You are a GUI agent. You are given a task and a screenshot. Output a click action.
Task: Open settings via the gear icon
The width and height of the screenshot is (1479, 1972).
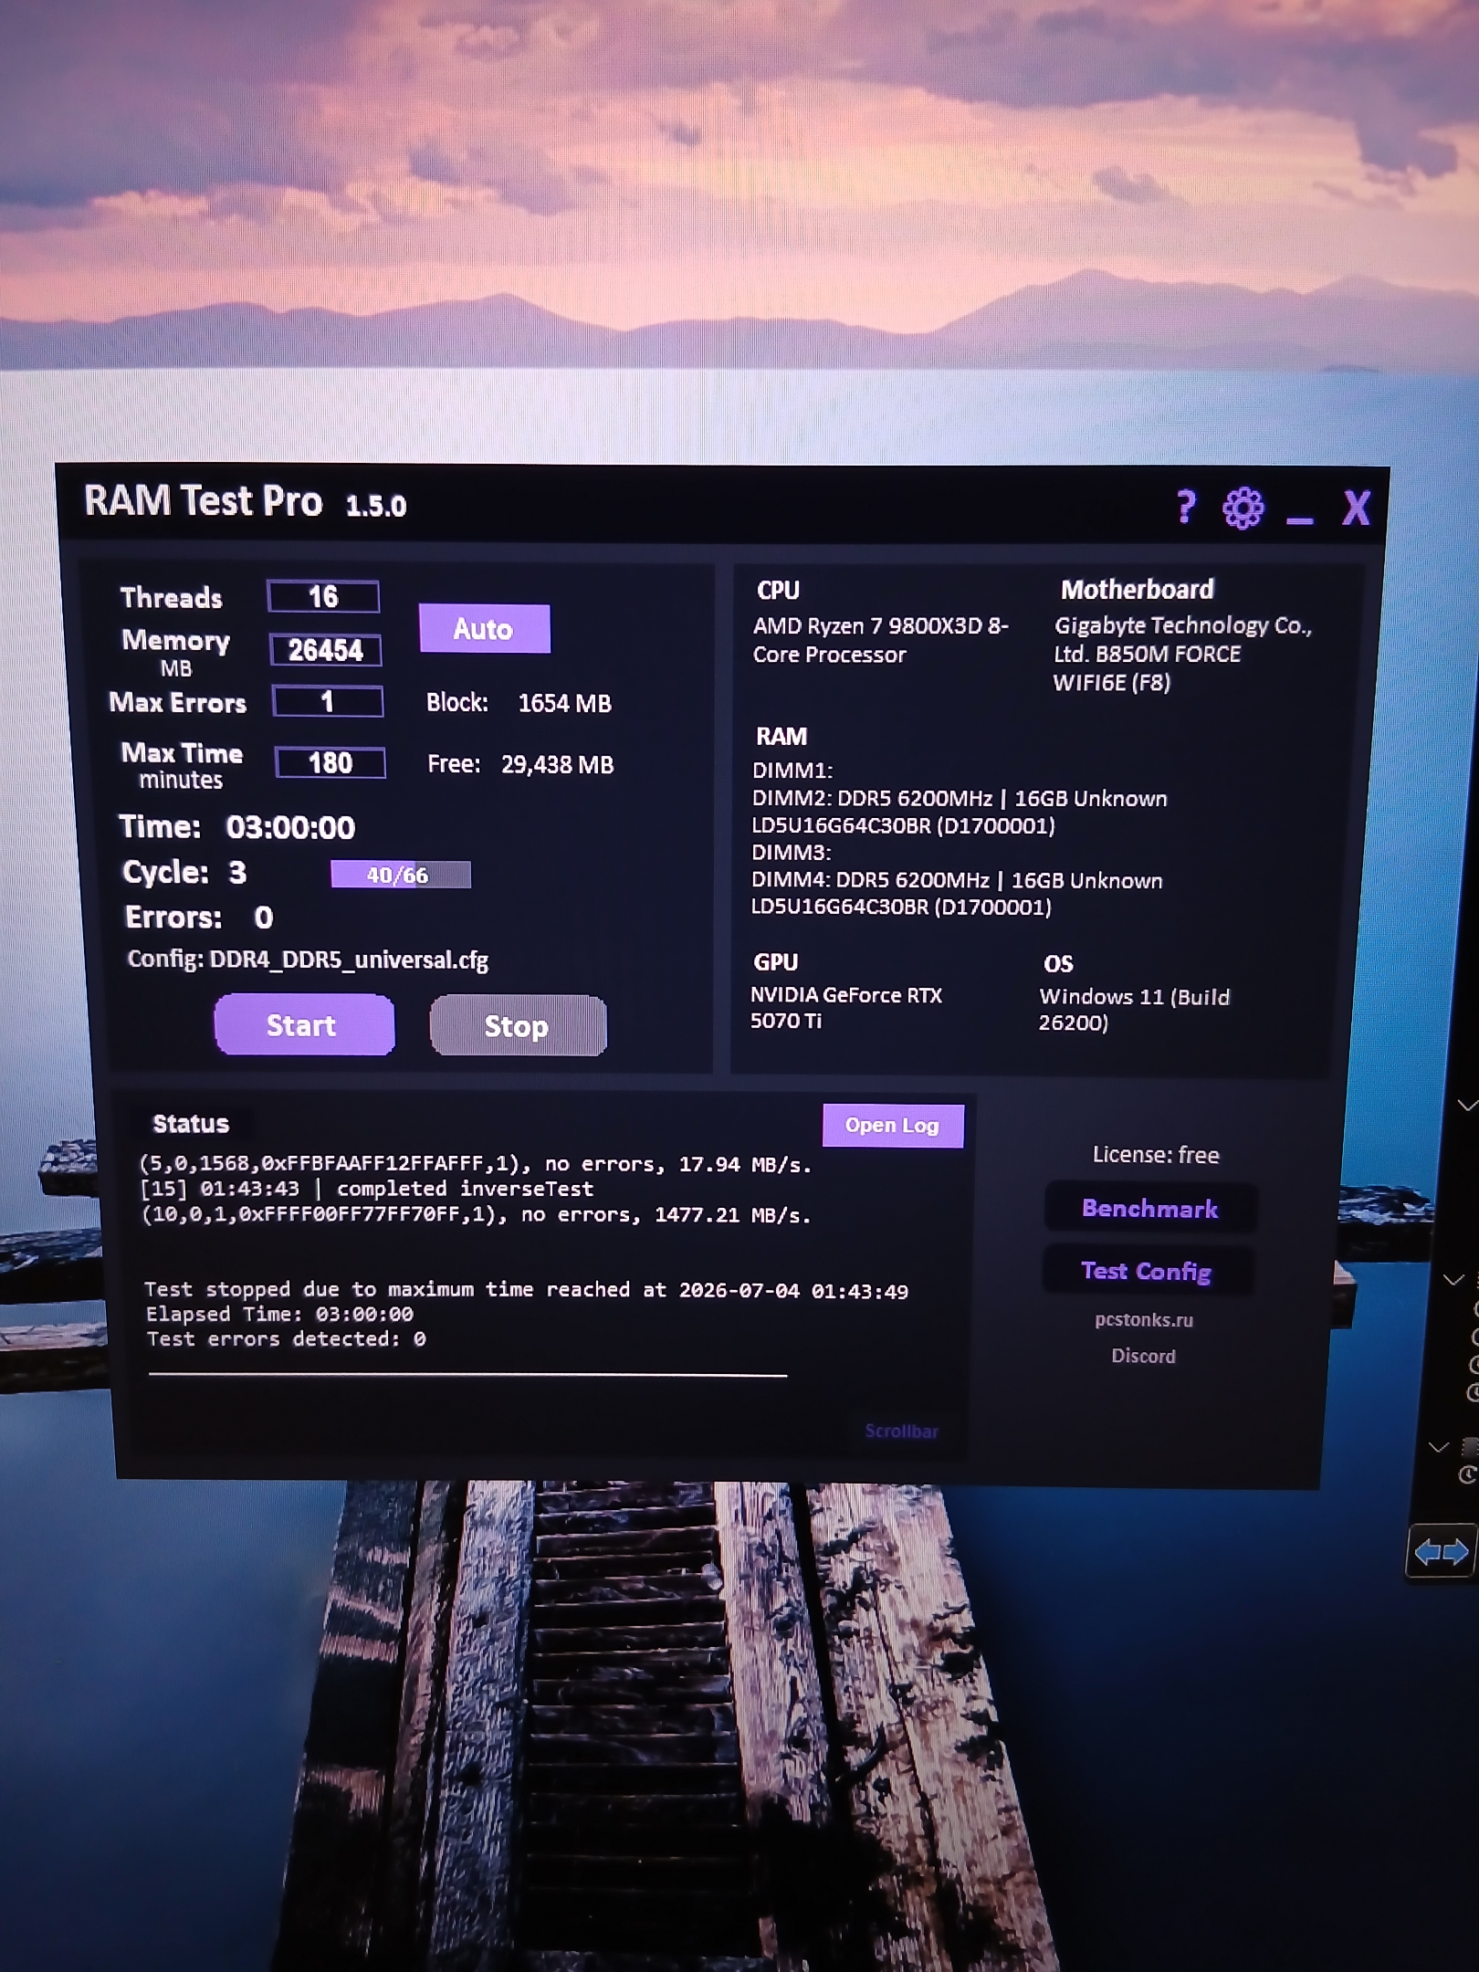1243,508
